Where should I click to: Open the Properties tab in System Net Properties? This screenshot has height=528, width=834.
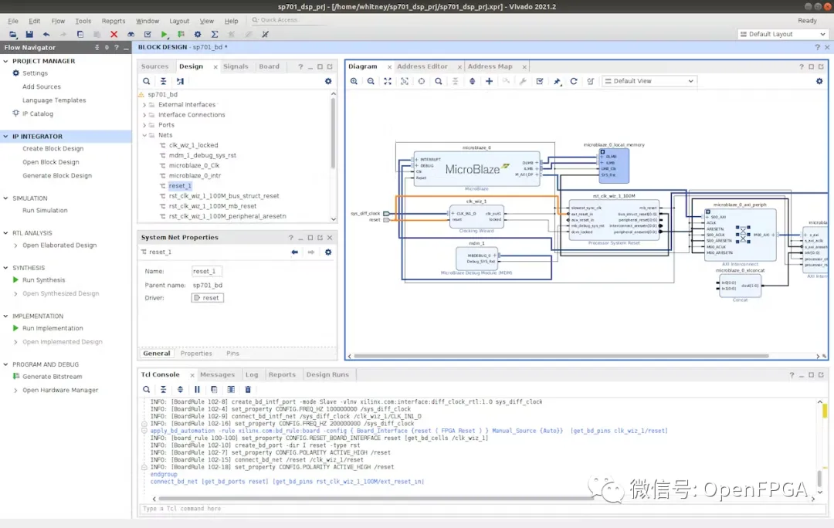196,354
